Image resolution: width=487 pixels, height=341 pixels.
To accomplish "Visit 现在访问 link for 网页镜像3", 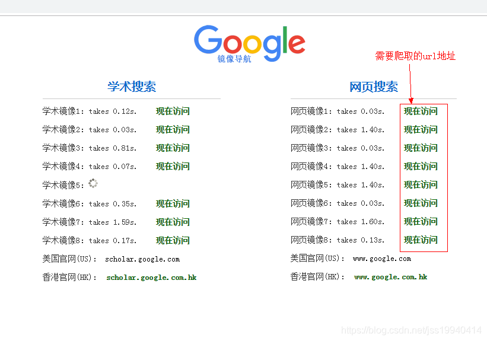I will 421,148.
